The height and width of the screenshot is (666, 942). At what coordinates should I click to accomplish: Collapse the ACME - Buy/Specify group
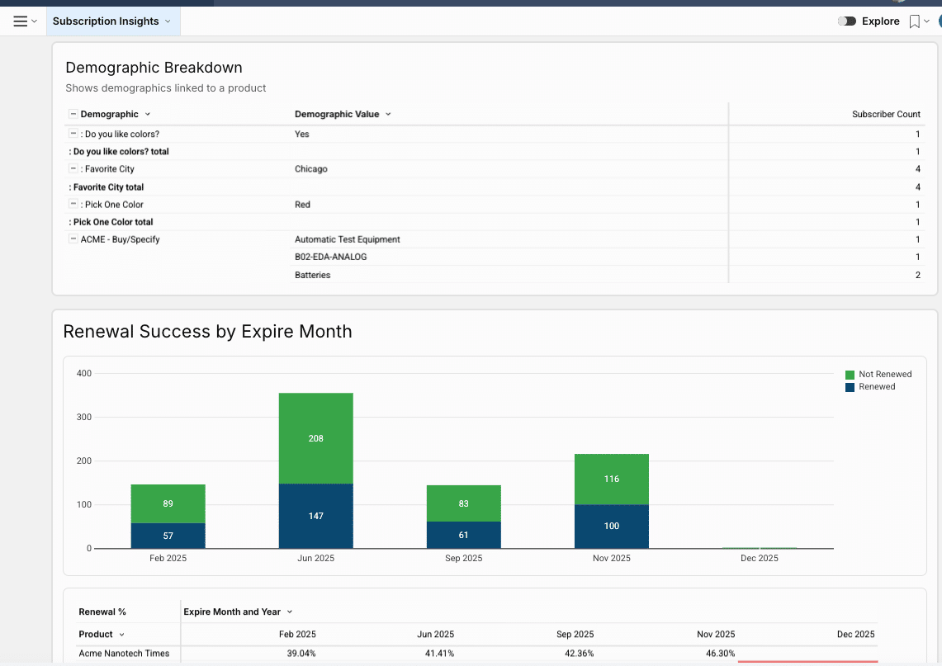pyautogui.click(x=73, y=239)
